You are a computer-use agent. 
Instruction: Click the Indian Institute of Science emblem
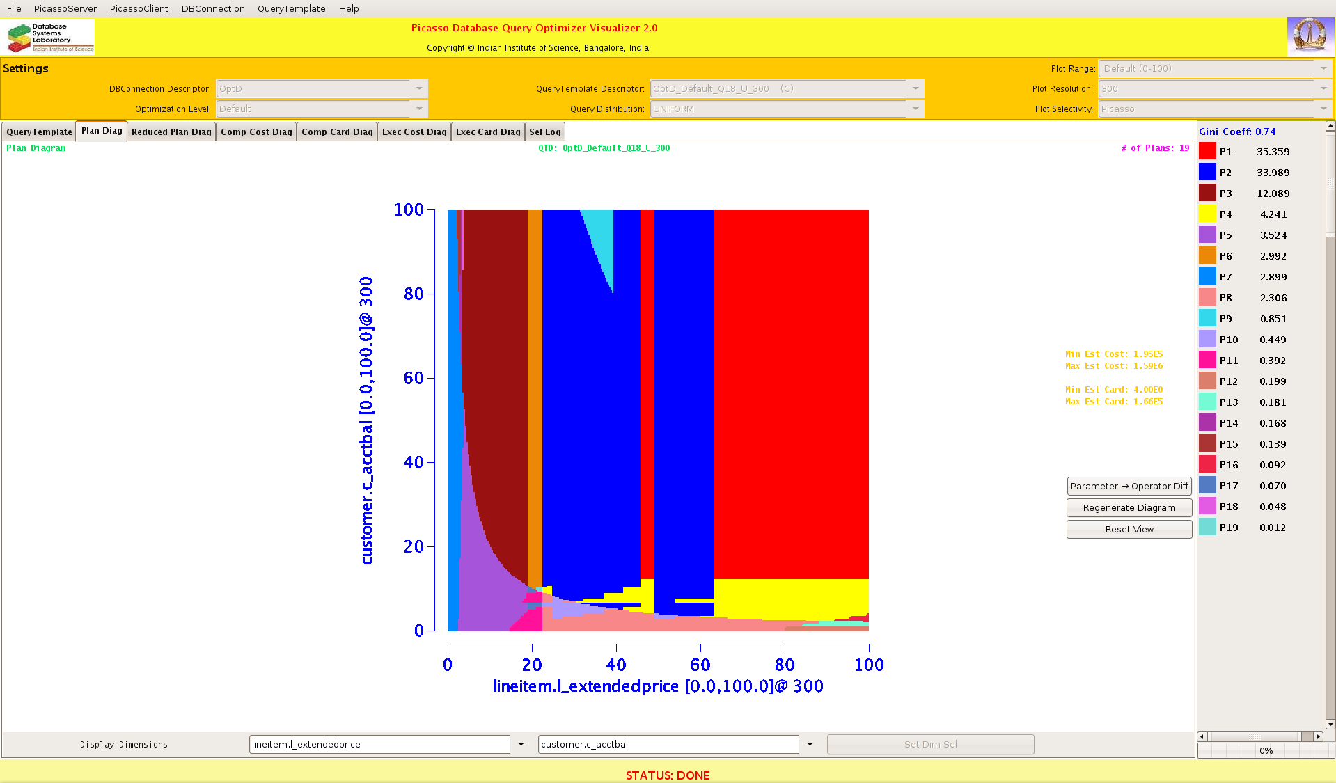pyautogui.click(x=1310, y=36)
